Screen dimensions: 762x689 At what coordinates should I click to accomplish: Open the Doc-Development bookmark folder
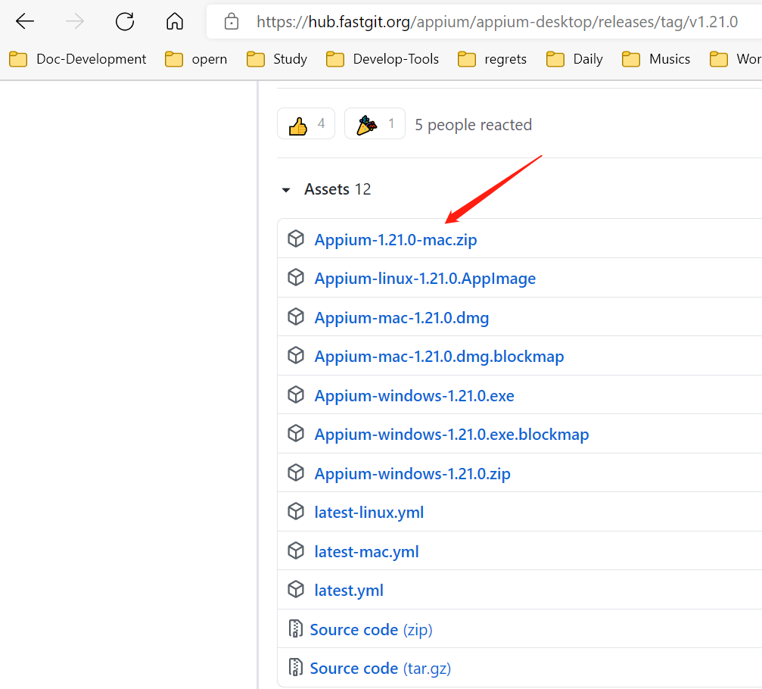click(x=78, y=59)
